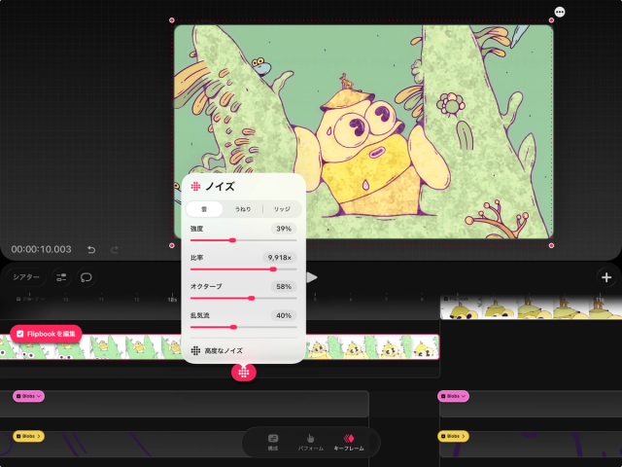Open the シアター theater mode button

(x=26, y=277)
